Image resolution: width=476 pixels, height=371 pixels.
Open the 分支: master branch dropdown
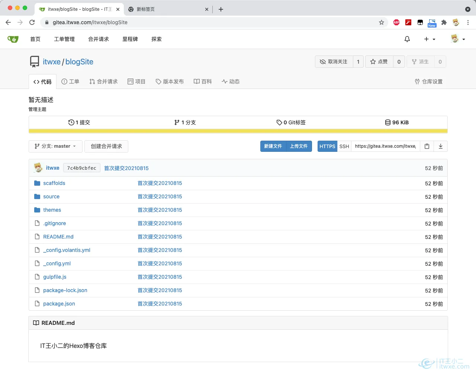[55, 146]
